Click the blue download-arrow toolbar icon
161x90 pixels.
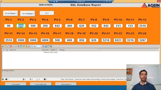click(x=21, y=46)
